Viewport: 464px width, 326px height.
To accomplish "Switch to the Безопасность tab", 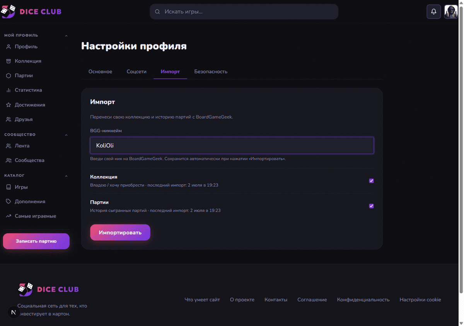I will click(x=211, y=72).
